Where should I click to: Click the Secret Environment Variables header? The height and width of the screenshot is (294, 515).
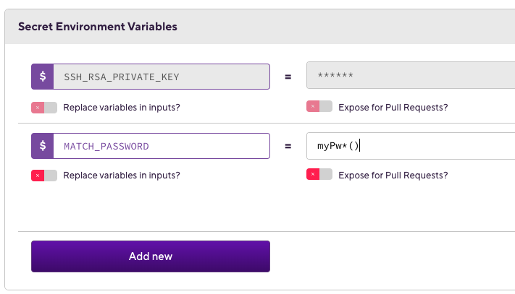click(x=97, y=27)
